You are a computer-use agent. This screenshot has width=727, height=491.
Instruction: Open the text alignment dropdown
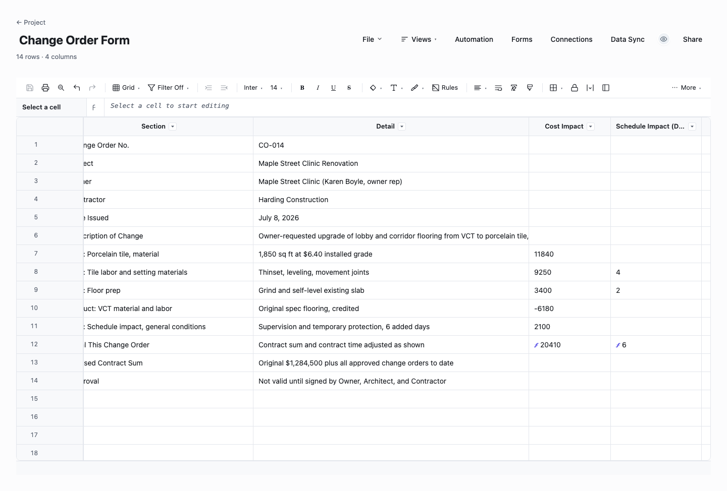[x=480, y=88]
